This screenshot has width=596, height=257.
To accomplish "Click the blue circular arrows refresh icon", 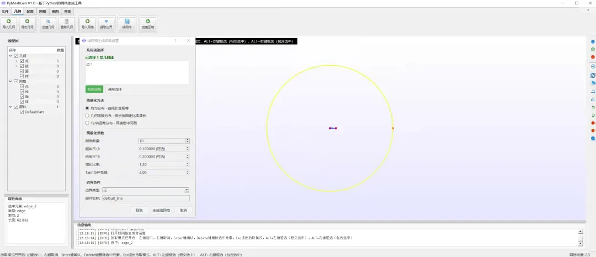I will pos(593,75).
